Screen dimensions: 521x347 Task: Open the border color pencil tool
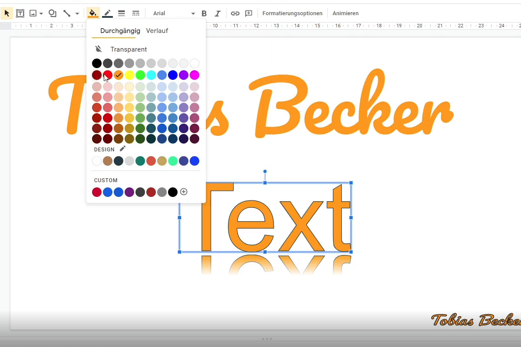(x=107, y=13)
